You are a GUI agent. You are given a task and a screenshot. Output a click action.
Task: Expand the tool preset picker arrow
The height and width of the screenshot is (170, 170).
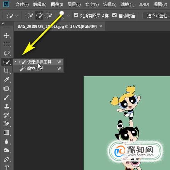click(x=17, y=16)
